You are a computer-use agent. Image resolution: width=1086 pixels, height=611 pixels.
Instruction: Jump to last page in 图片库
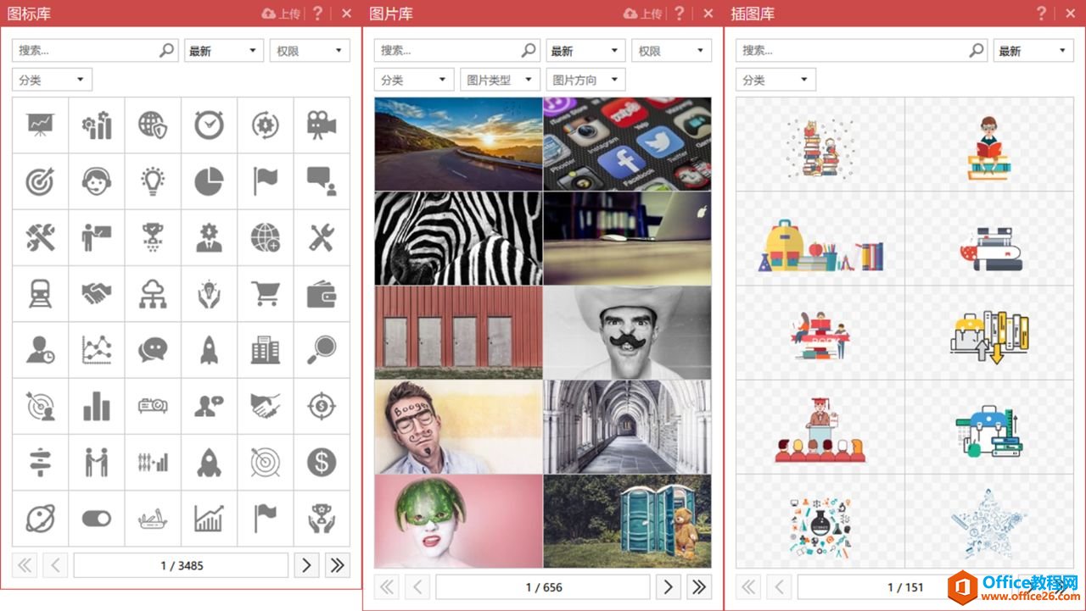point(698,586)
